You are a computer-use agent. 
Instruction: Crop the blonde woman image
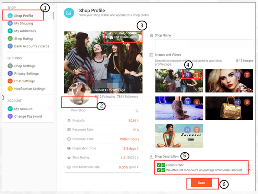[x=238, y=75]
